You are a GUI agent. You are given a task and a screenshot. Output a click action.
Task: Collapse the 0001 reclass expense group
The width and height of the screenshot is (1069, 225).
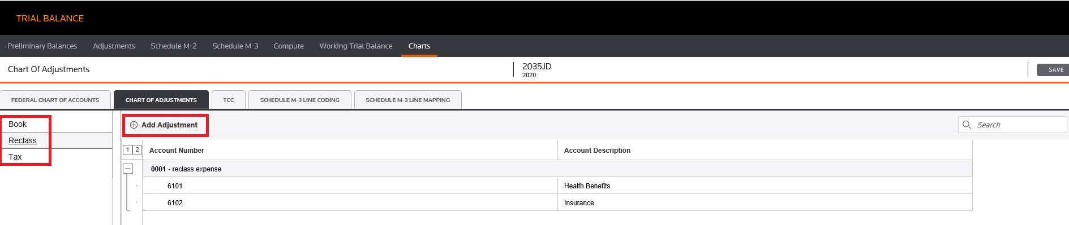point(128,169)
